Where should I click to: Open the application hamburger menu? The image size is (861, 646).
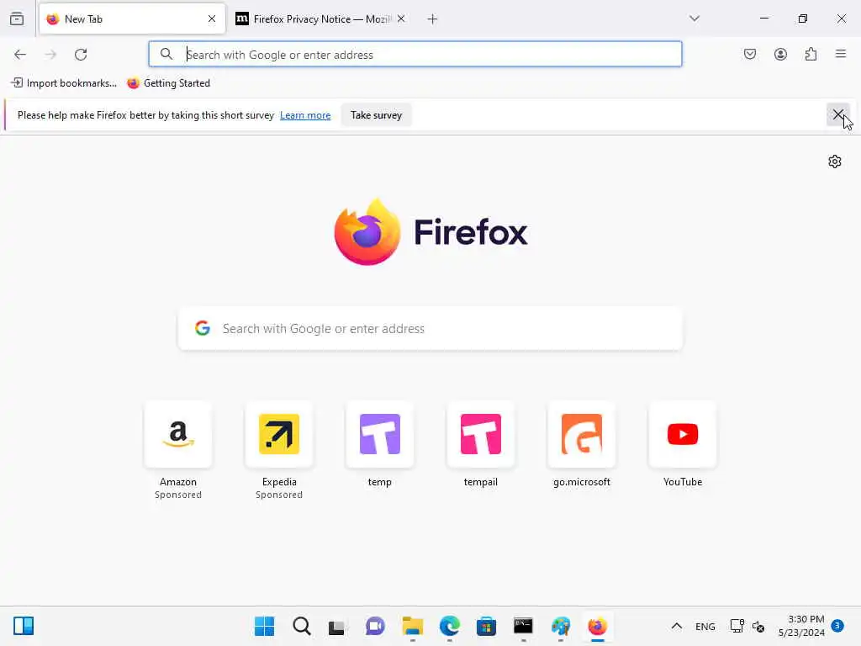(841, 54)
